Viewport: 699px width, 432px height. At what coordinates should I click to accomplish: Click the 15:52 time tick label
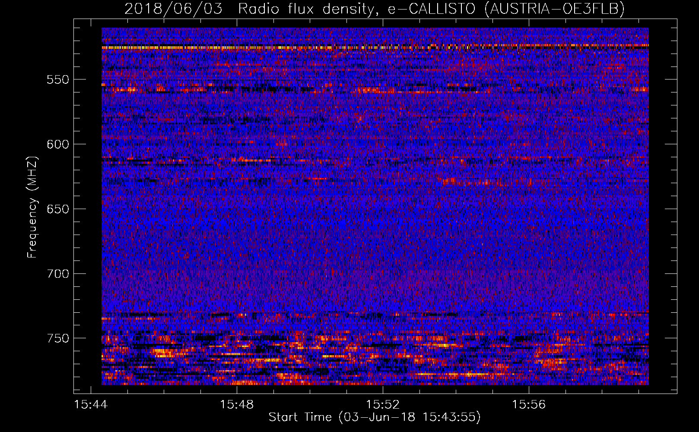click(383, 405)
